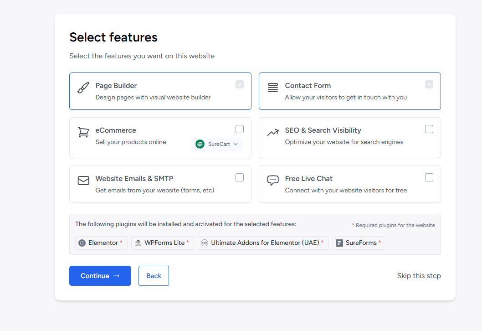Tick the SEO & Search Visibility checkbox
482x331 pixels.
click(429, 129)
